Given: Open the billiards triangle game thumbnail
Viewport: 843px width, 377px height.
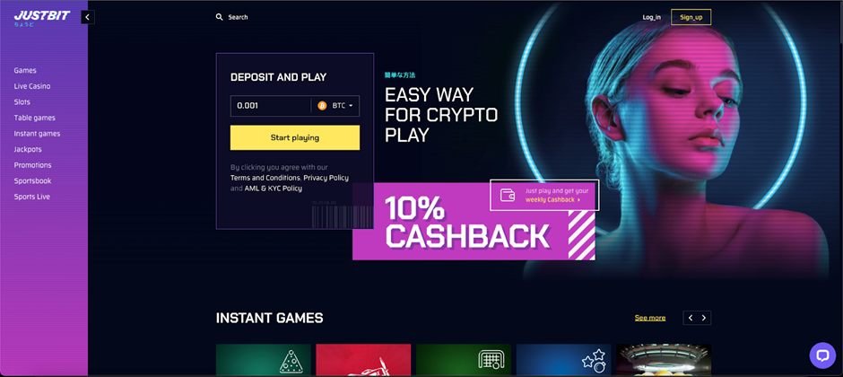Looking at the screenshot, I should pos(264,360).
